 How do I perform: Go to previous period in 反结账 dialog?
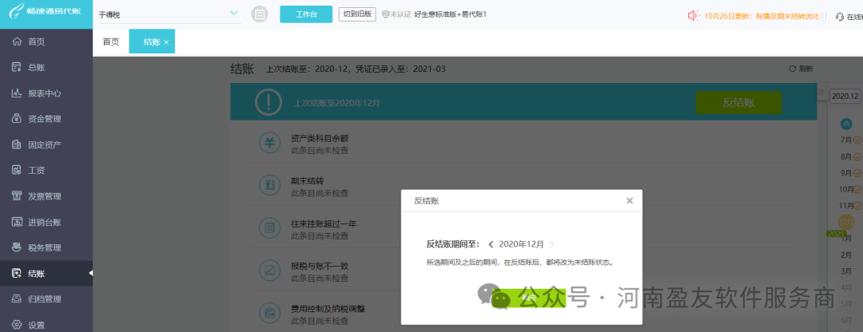point(491,244)
